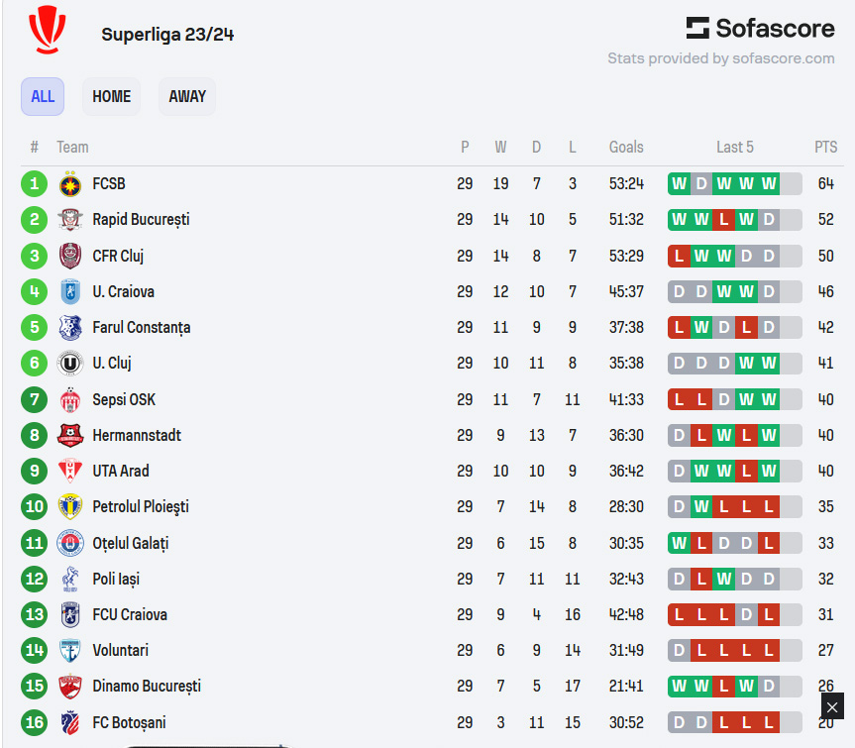The image size is (855, 748).
Task: Click the Dinamo București red logo
Action: [70, 687]
